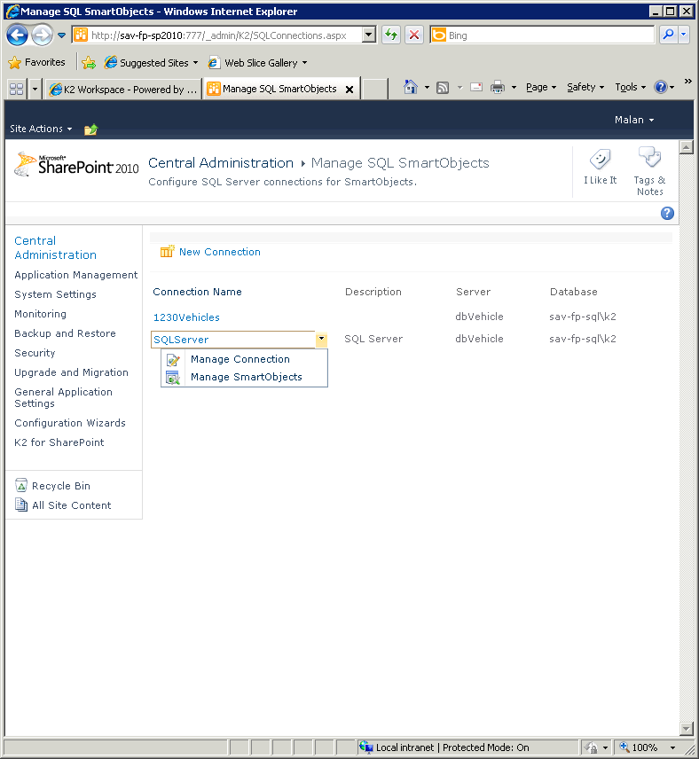The height and width of the screenshot is (759, 699).
Task: Open the tab list dropdown arrow
Action: (x=35, y=89)
